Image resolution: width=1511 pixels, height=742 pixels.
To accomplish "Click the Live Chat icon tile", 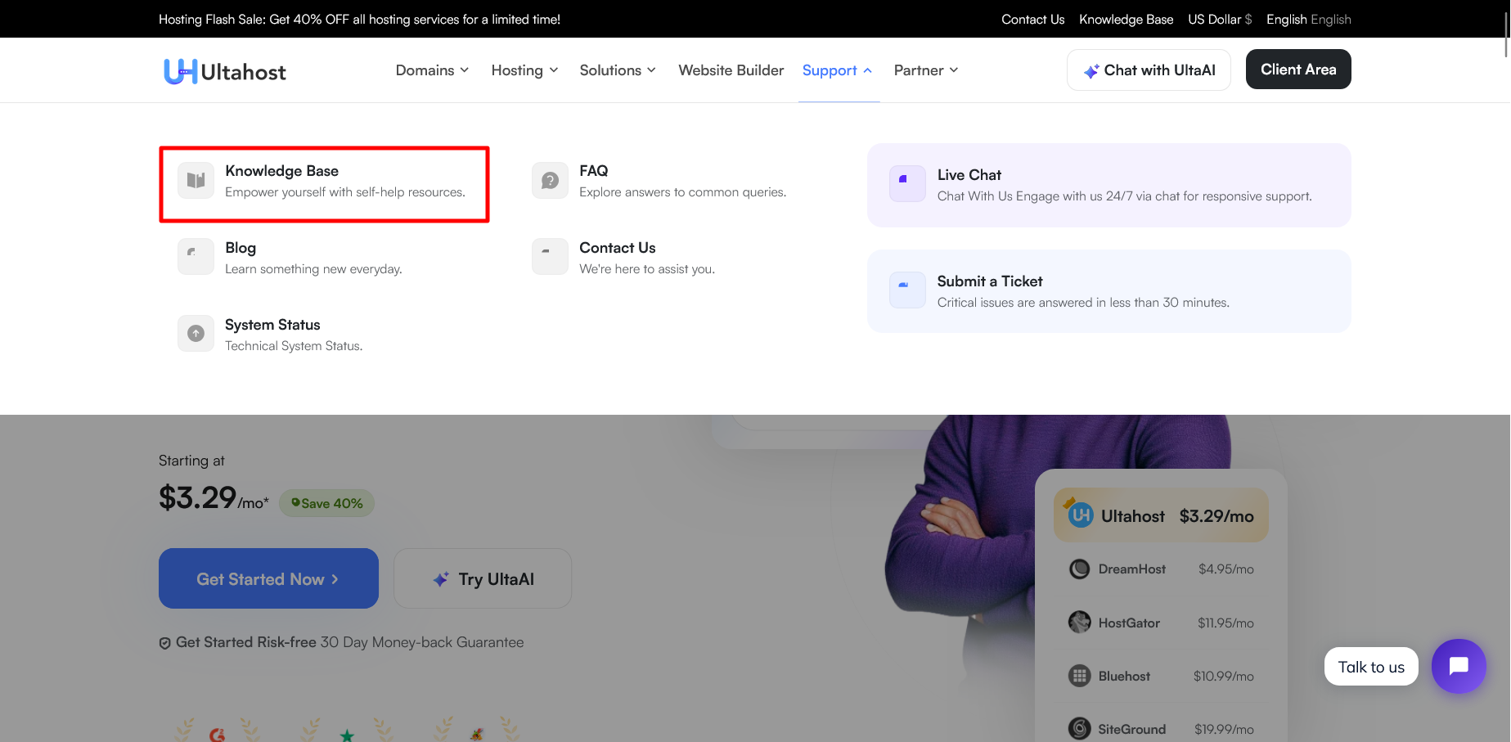I will [907, 183].
